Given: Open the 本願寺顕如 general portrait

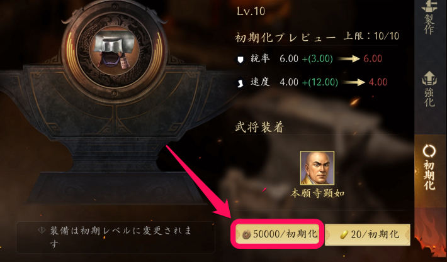Looking at the screenshot, I should click(317, 168).
